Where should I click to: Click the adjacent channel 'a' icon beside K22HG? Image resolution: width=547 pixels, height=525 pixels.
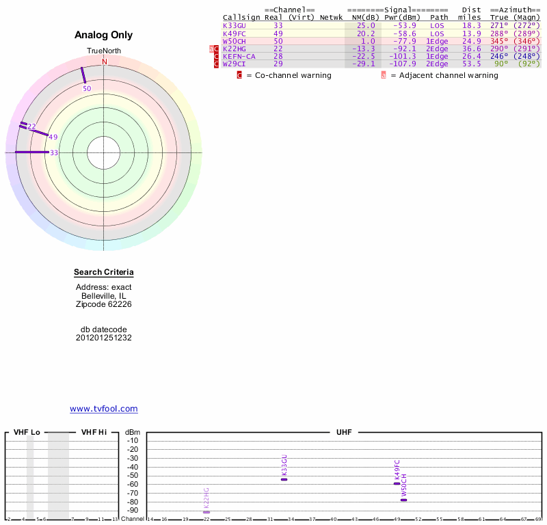(211, 49)
